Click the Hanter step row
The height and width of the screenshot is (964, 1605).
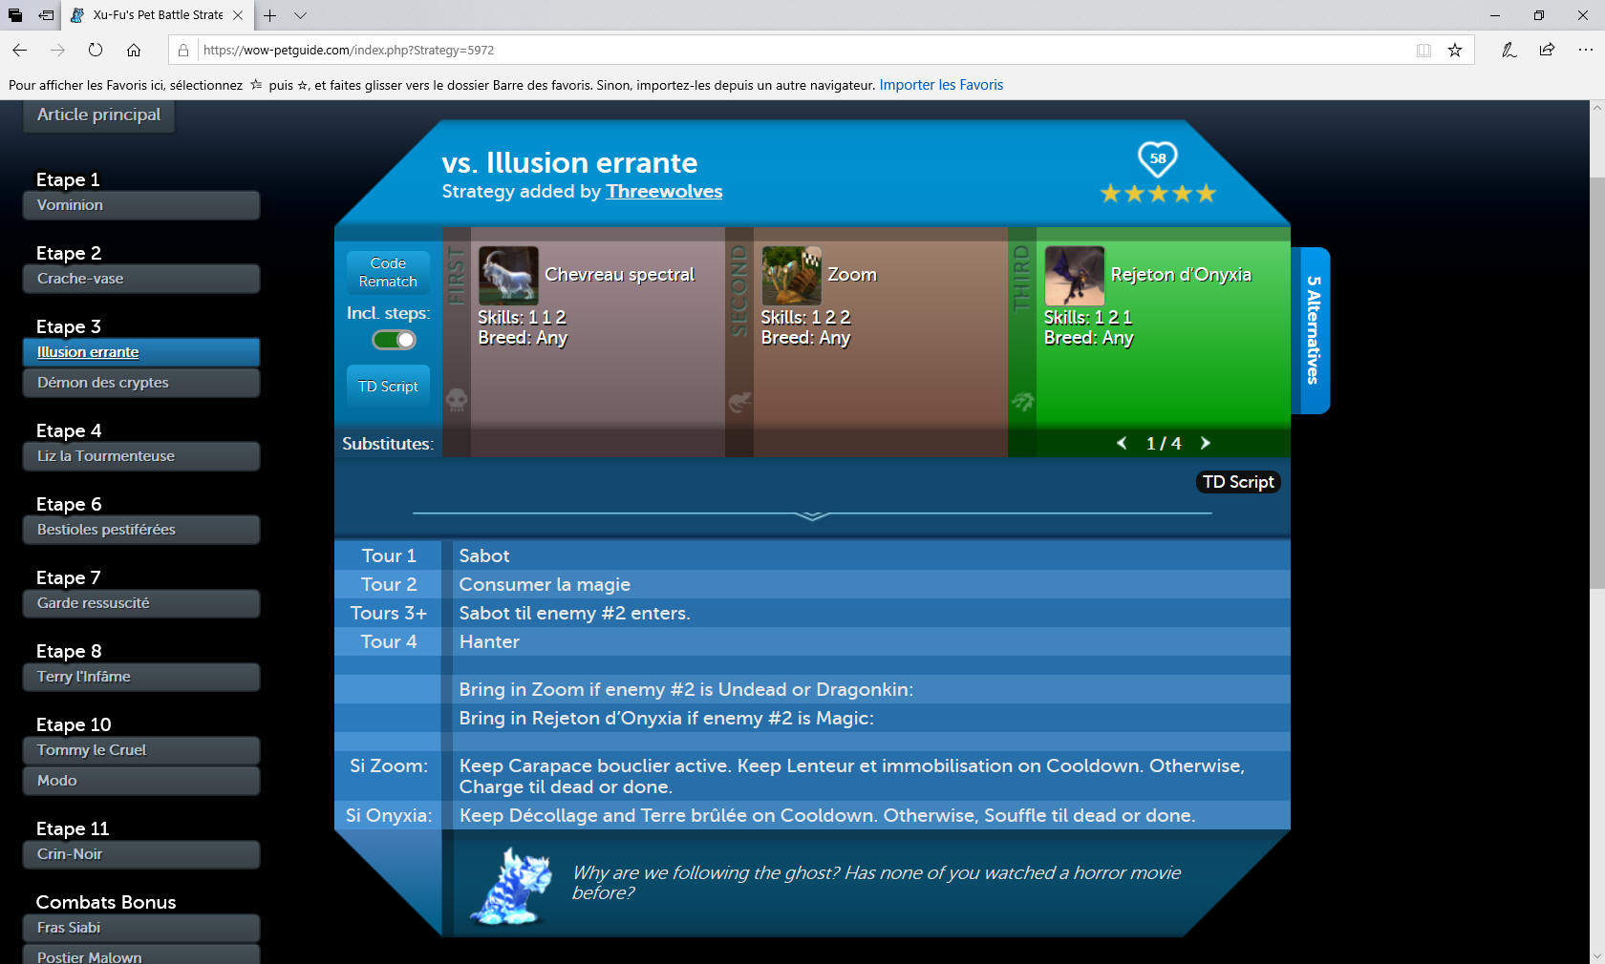(x=812, y=641)
